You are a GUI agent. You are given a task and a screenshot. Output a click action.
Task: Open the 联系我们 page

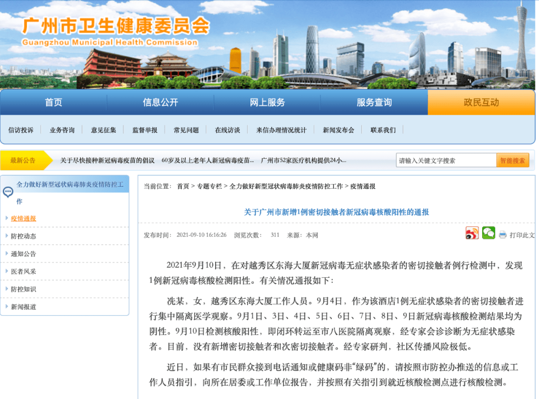point(382,129)
